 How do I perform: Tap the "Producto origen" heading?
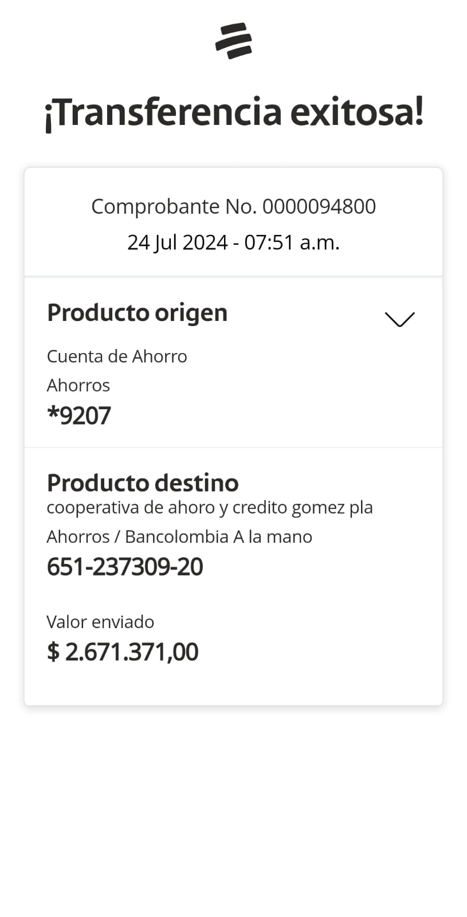(137, 313)
